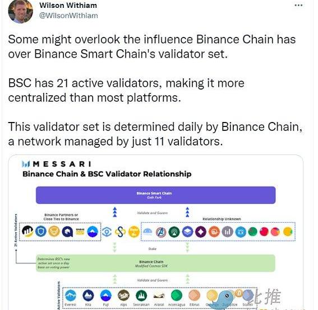Click the 'Binance Chain & BSC Validator Relationship' title
Viewport: 318px width, 310px height.
[107, 174]
